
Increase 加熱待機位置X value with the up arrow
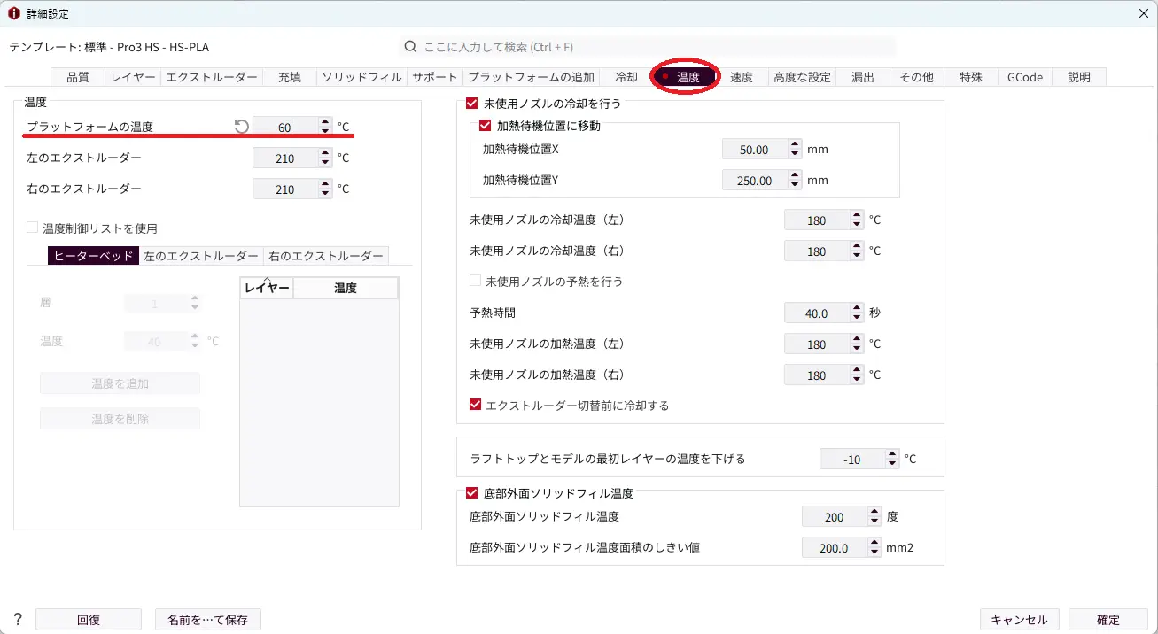pos(795,145)
